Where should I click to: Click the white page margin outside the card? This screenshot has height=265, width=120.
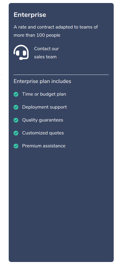click(x=4, y=135)
